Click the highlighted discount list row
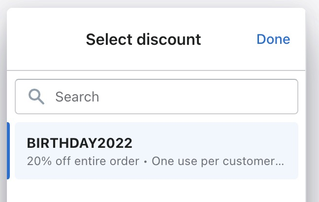The image size is (319, 202). pyautogui.click(x=157, y=151)
